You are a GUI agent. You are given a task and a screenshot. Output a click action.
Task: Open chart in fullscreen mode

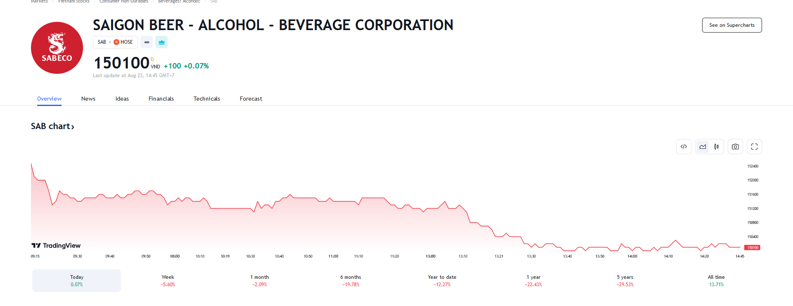point(754,147)
